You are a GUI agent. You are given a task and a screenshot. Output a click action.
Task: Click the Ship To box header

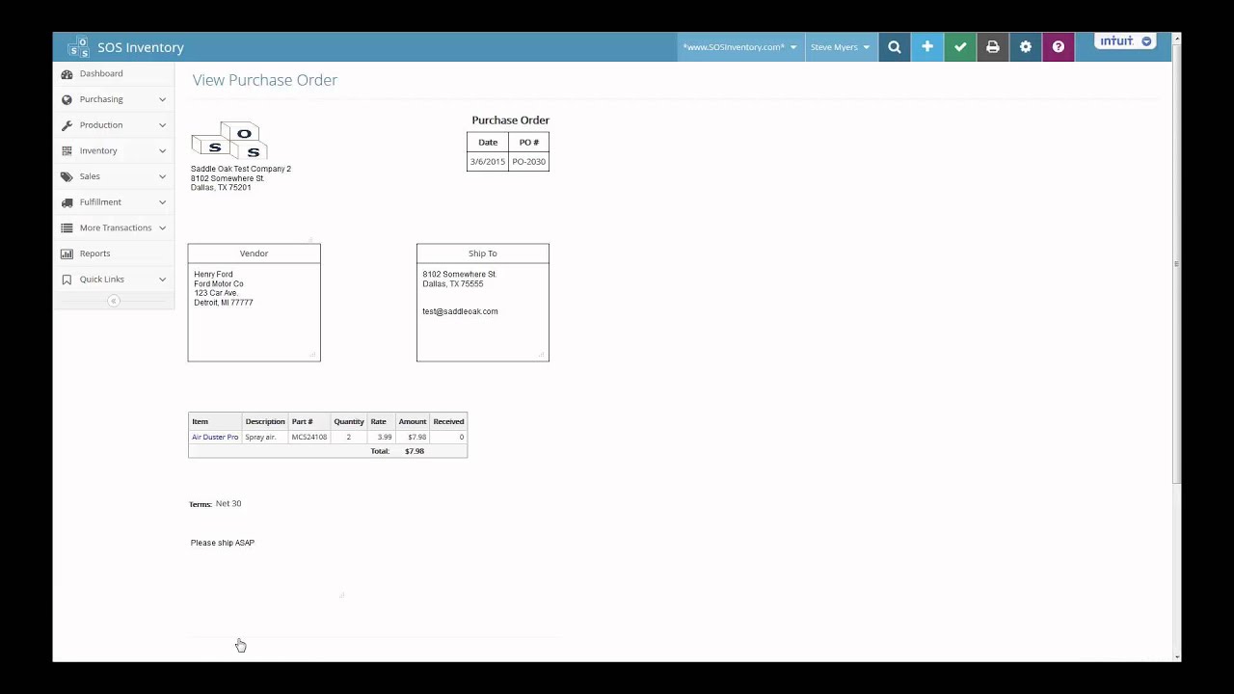pos(483,254)
